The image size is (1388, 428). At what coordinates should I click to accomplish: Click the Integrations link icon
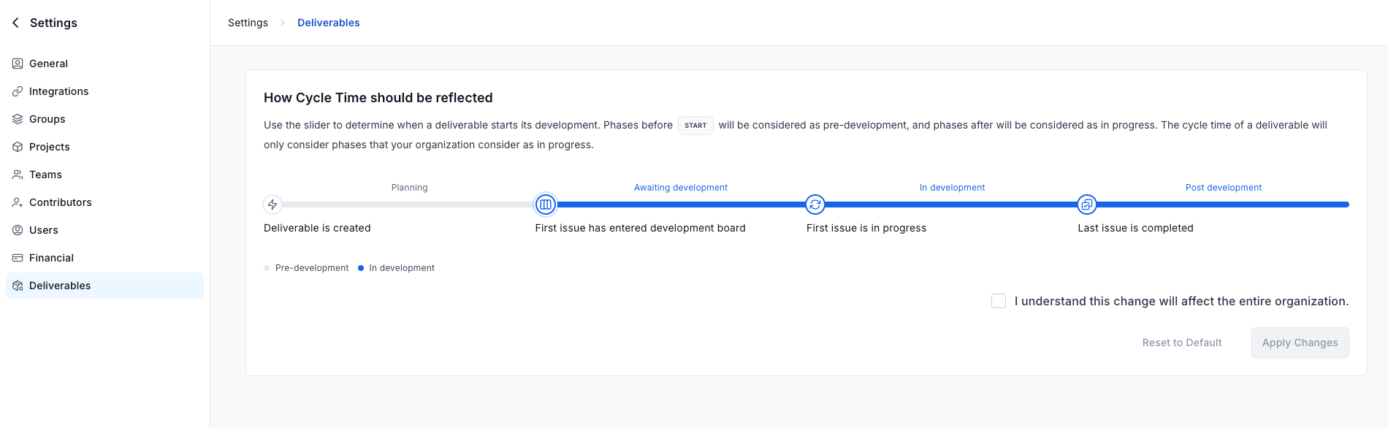(18, 91)
